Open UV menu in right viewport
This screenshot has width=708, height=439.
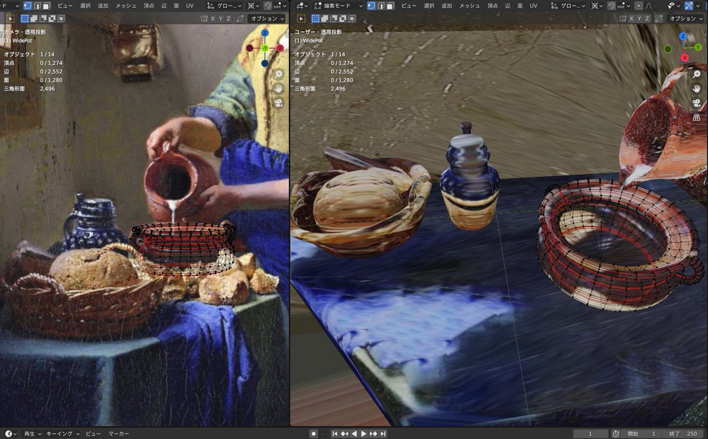(533, 6)
